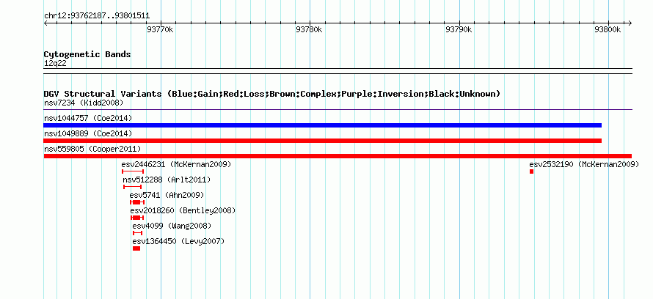This screenshot has height=299, width=653.
Task: Open the nsv559805 (Cooper2011) label
Action: click(92, 149)
